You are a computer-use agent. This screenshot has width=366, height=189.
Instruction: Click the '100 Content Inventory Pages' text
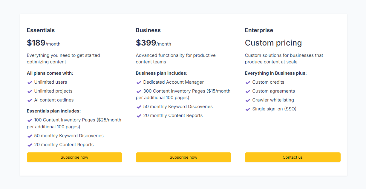[x=65, y=120]
